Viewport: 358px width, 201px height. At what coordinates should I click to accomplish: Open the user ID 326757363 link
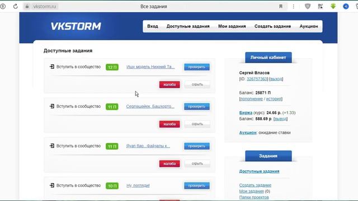[x=257, y=79]
